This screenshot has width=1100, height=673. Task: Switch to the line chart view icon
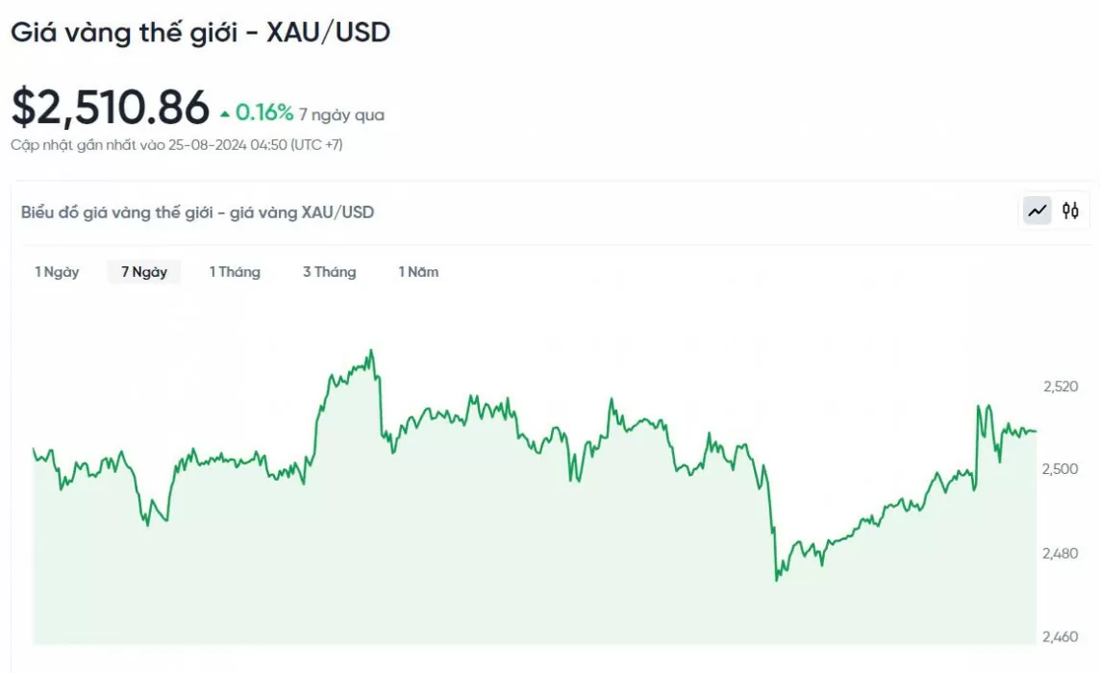1037,211
